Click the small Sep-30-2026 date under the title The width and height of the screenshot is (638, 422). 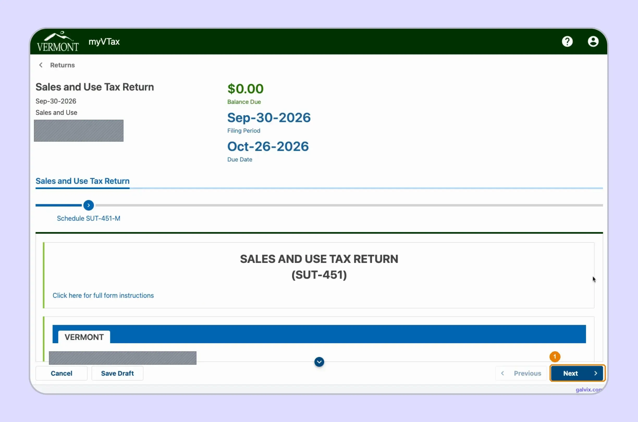[56, 101]
